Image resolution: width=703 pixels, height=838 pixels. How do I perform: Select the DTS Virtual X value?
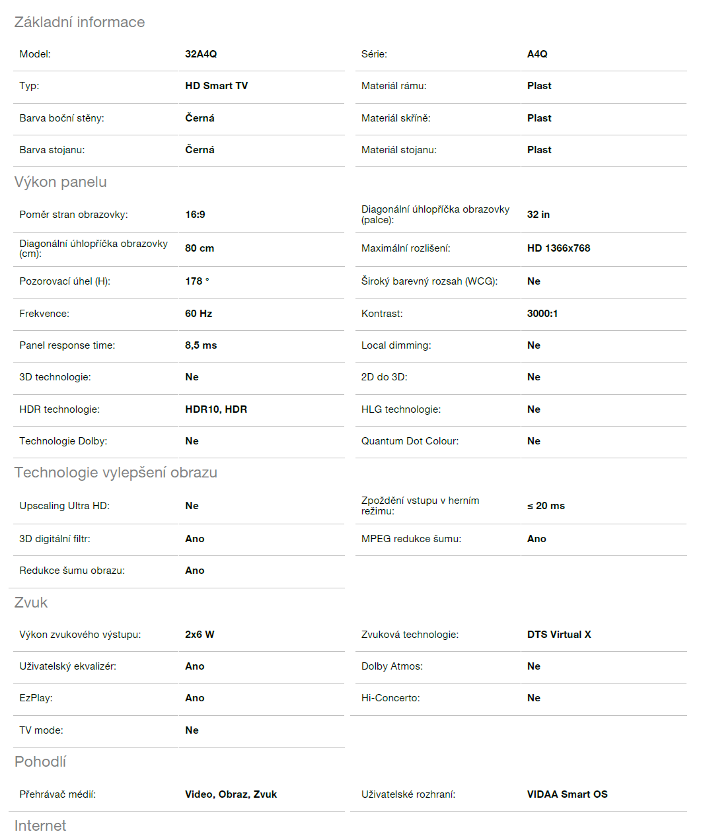(559, 635)
